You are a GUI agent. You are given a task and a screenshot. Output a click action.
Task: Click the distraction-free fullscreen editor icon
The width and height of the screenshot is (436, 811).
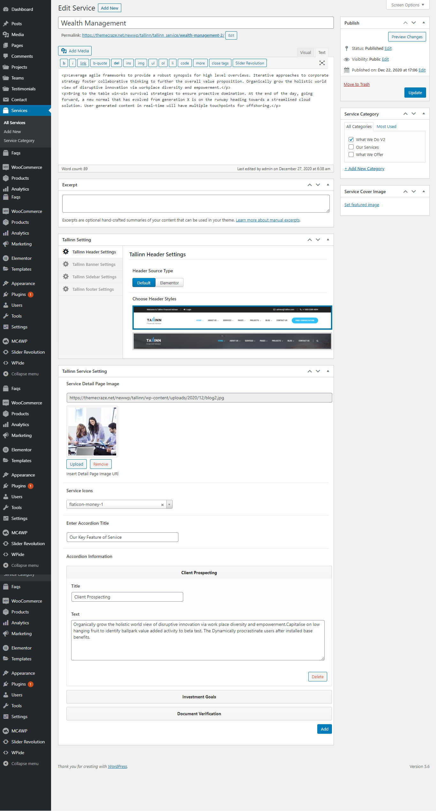click(x=322, y=63)
